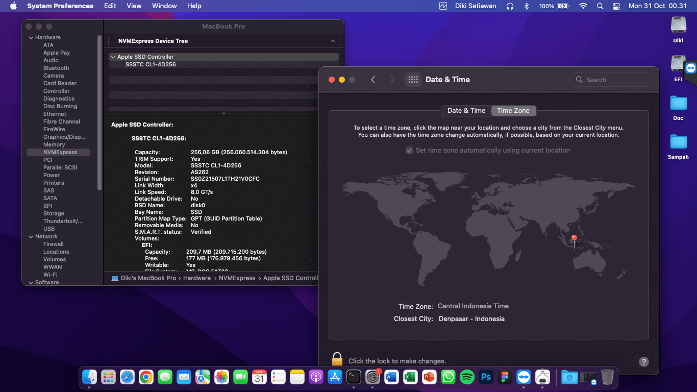The image size is (697, 392).
Task: Open the Messages app in Dock
Action: pyautogui.click(x=165, y=377)
